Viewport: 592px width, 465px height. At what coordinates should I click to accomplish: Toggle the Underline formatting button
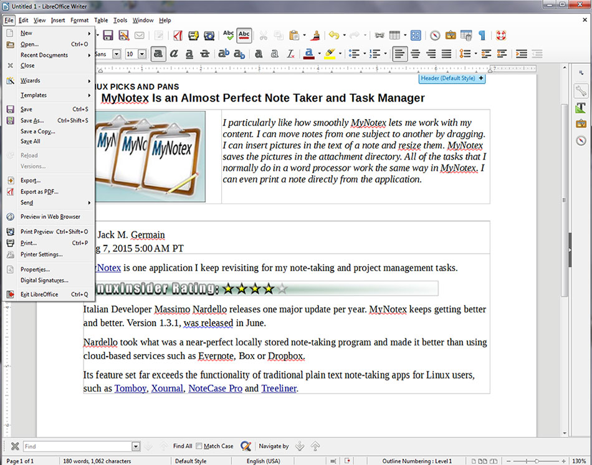point(189,54)
